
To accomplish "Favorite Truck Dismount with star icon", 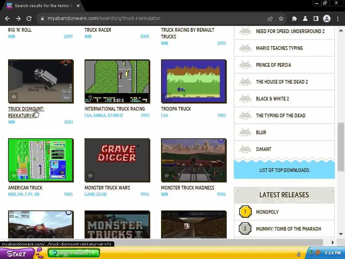I will (13, 96).
